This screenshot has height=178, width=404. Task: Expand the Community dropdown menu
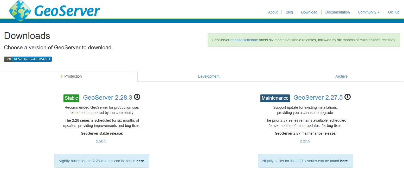pyautogui.click(x=369, y=12)
